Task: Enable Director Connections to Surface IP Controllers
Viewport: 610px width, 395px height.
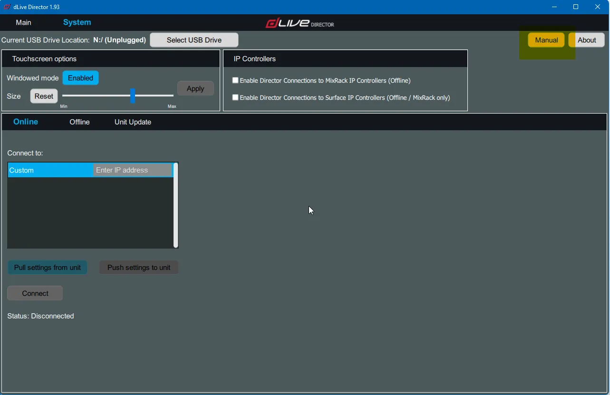Action: (x=235, y=97)
